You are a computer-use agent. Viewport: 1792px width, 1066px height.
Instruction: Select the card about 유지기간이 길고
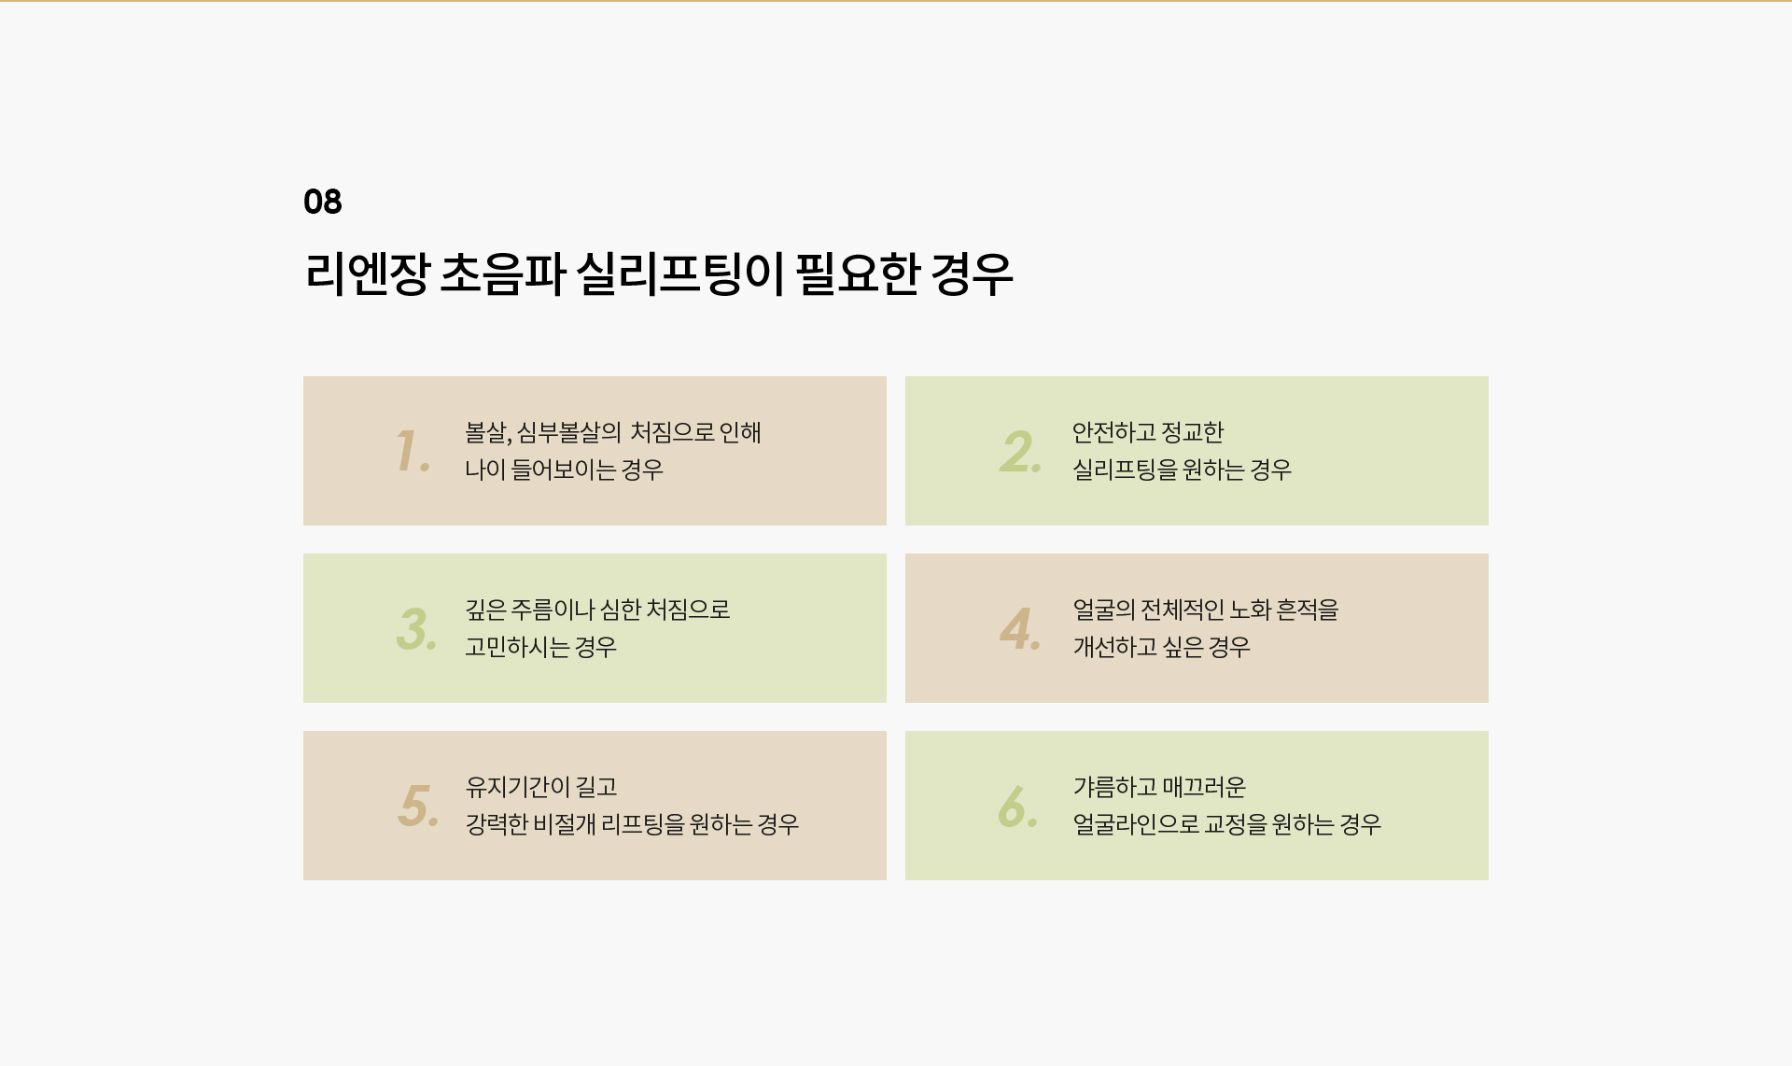pyautogui.click(x=595, y=806)
